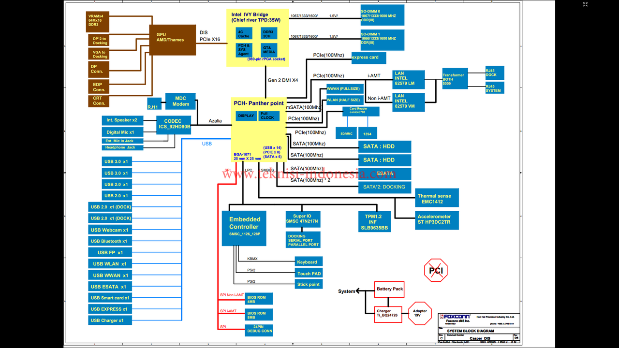Click the 1394 block
This screenshot has height=348, width=619.
point(368,133)
